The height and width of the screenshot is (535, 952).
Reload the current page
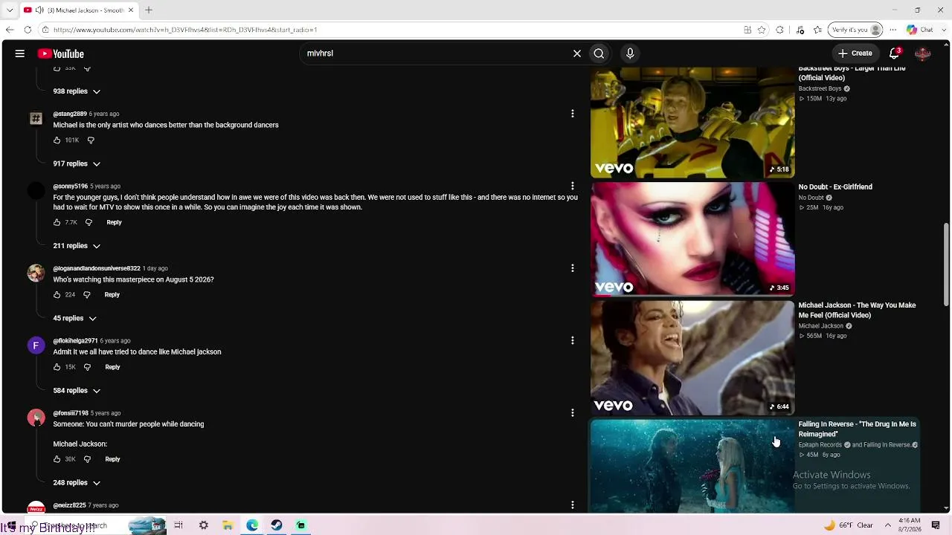[28, 30]
